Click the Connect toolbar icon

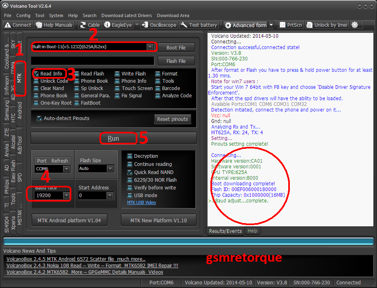[8, 25]
